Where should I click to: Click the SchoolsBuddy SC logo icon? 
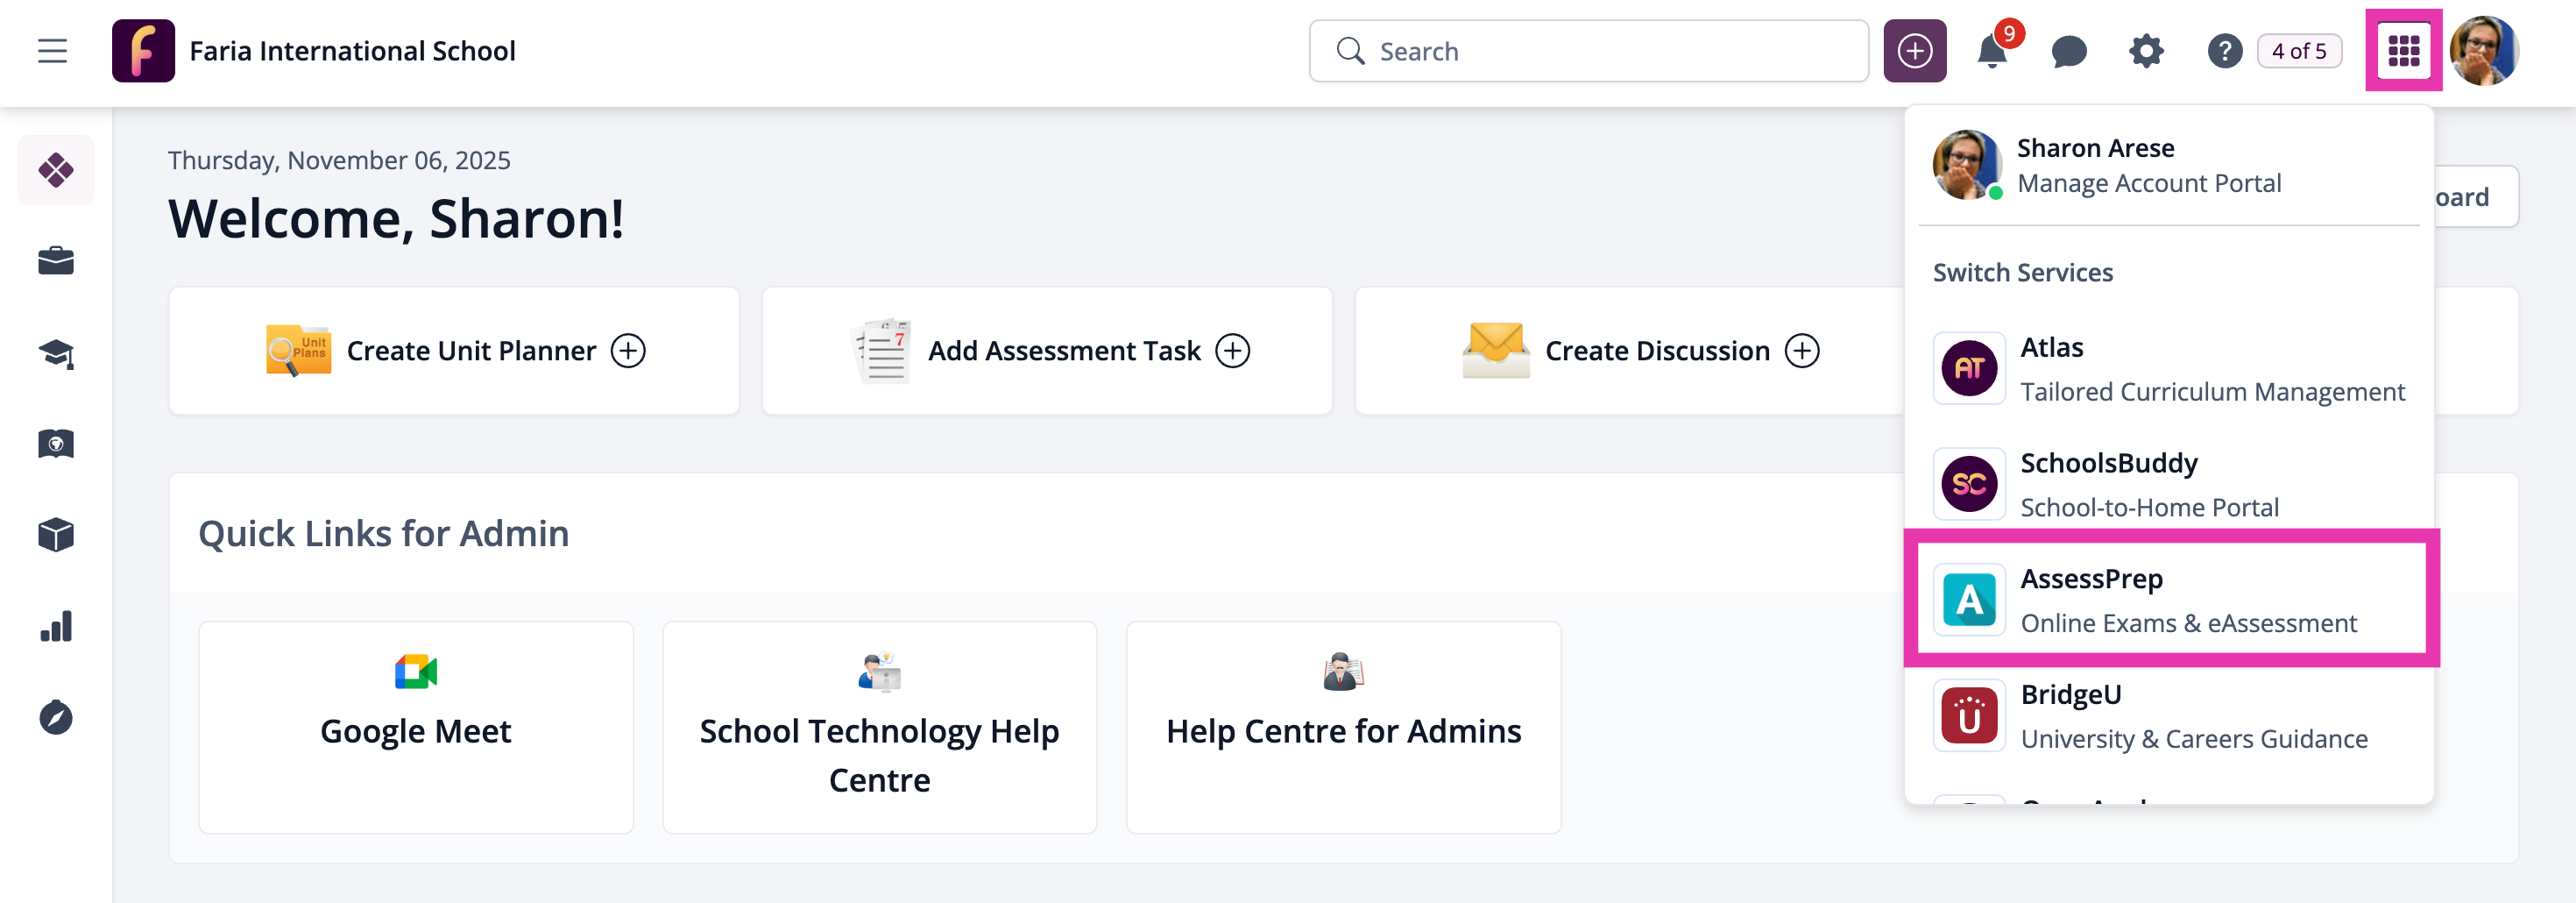tap(1969, 485)
